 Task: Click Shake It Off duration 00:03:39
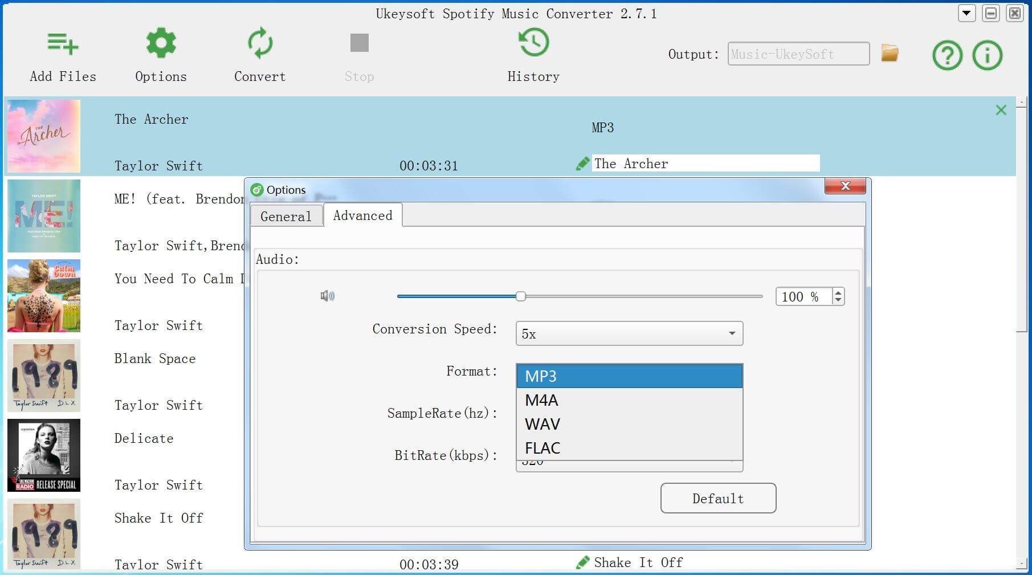(429, 565)
